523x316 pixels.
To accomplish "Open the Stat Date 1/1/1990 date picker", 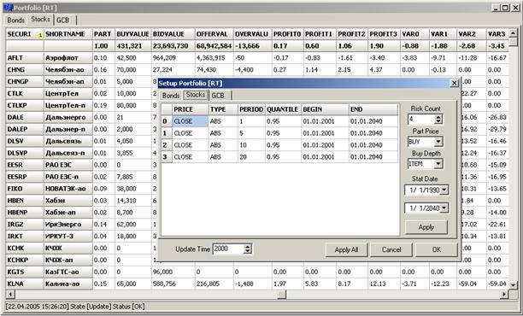I will click(x=444, y=190).
